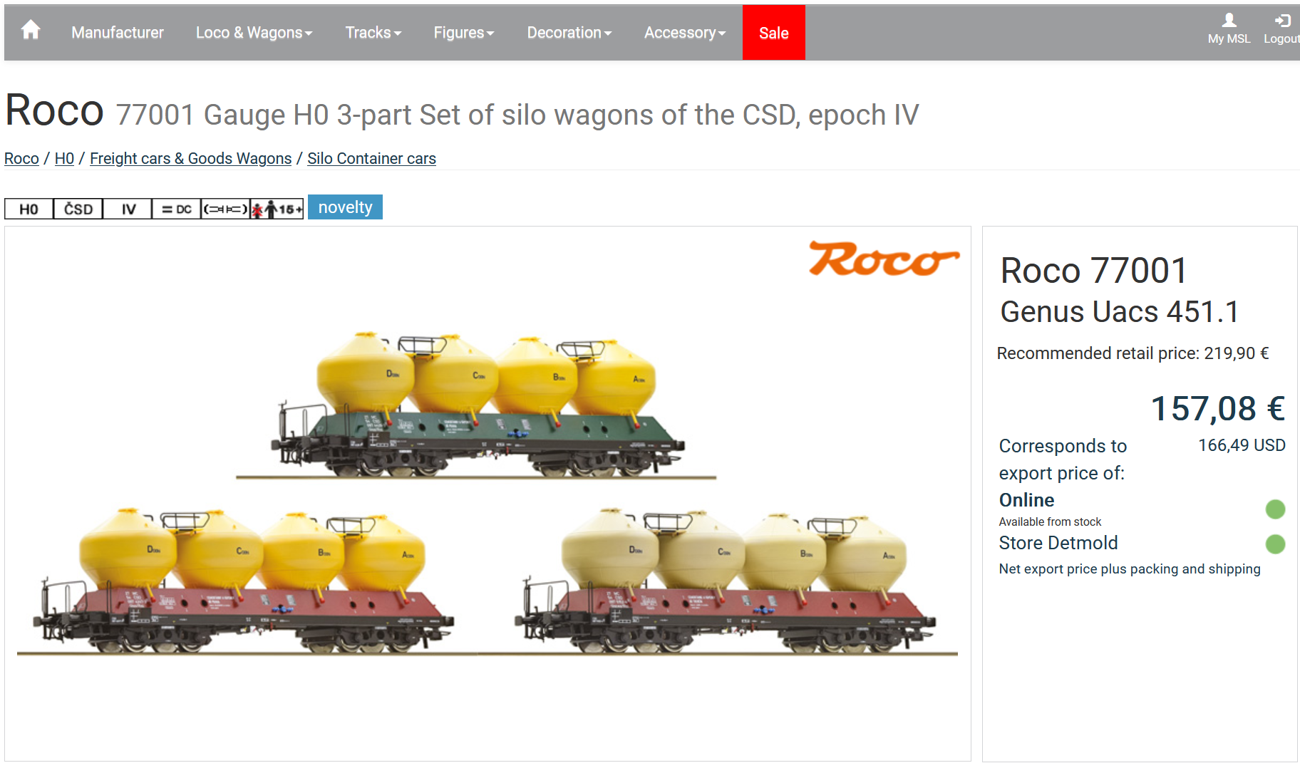The width and height of the screenshot is (1300, 763).
Task: Go to the home page icon
Action: pos(31,31)
